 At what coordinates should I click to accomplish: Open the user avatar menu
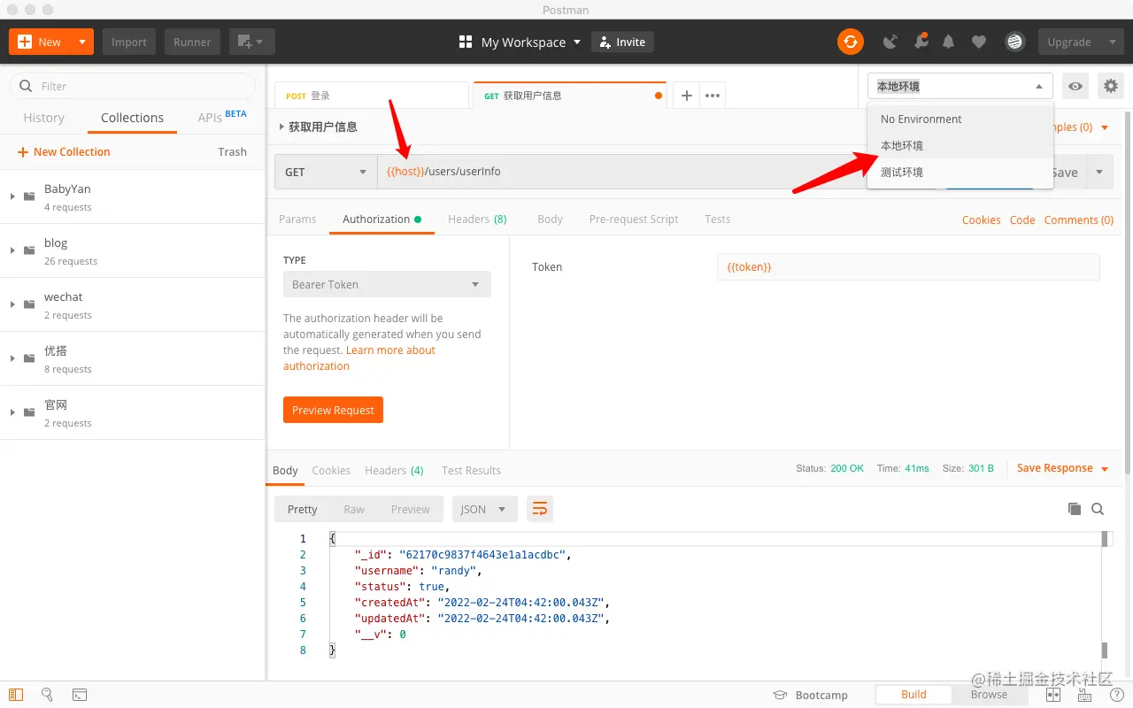pyautogui.click(x=1014, y=42)
